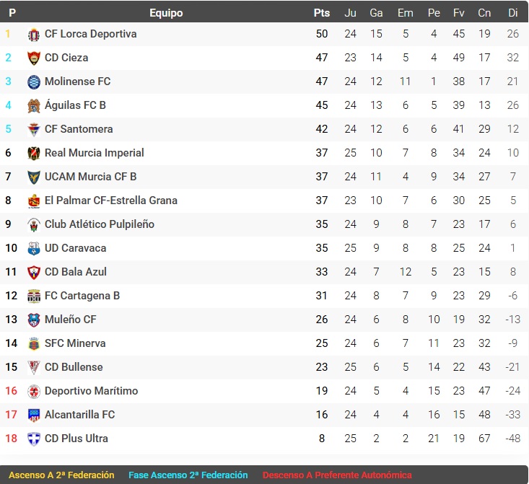Click the Descenso A Preferente Autonómica legend
529x484 pixels.
click(x=337, y=475)
